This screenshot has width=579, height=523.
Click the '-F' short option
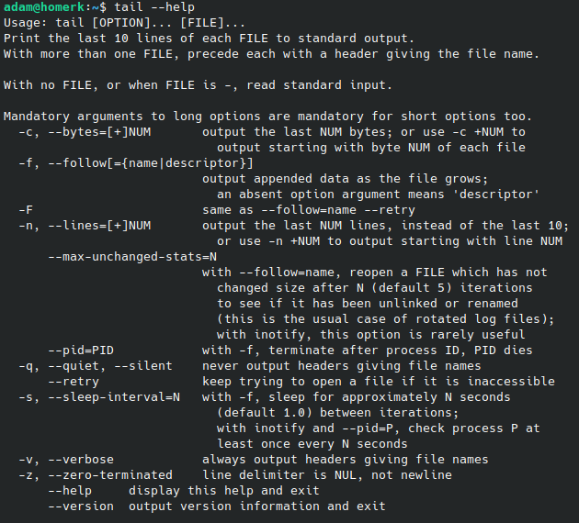26,210
